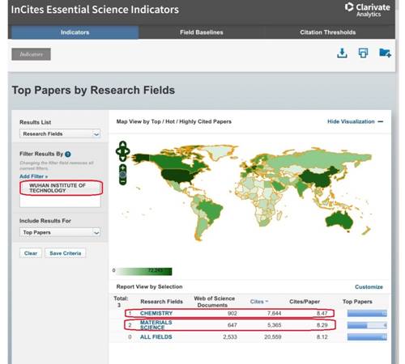The width and height of the screenshot is (405, 364).
Task: Click the Save Criteria button
Action: pyautogui.click(x=66, y=253)
